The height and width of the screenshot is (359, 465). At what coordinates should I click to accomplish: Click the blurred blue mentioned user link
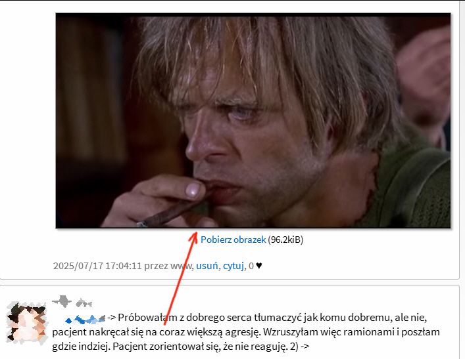(85, 319)
